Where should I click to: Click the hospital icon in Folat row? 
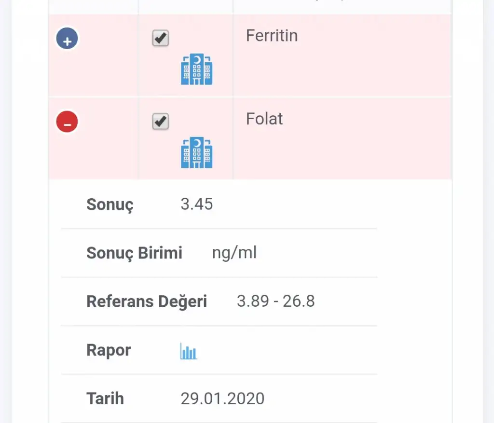[x=196, y=152]
